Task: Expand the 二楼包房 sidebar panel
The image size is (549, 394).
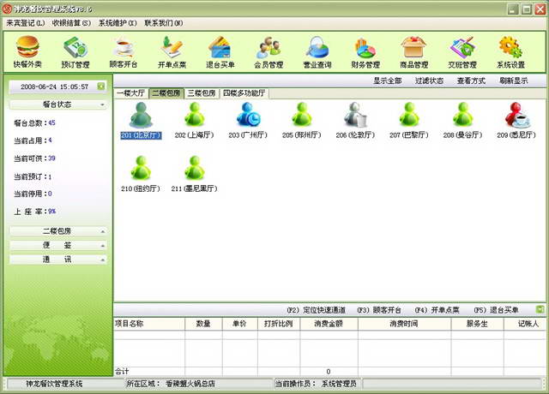Action: (58, 231)
